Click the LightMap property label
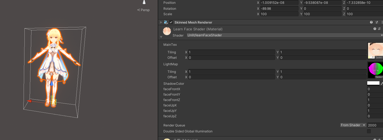 click(171, 64)
